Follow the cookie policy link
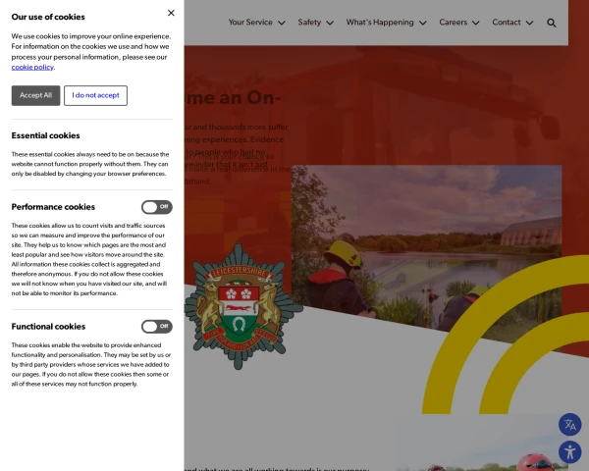The height and width of the screenshot is (471, 589). [32, 68]
